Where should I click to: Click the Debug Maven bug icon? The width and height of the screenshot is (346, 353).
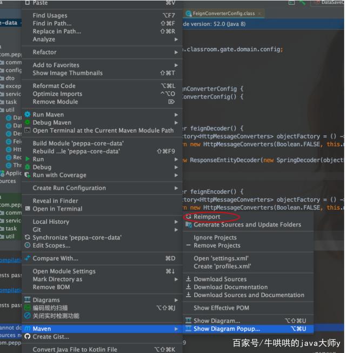click(27, 122)
